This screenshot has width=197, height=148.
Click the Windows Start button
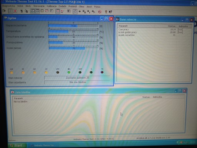(17, 145)
